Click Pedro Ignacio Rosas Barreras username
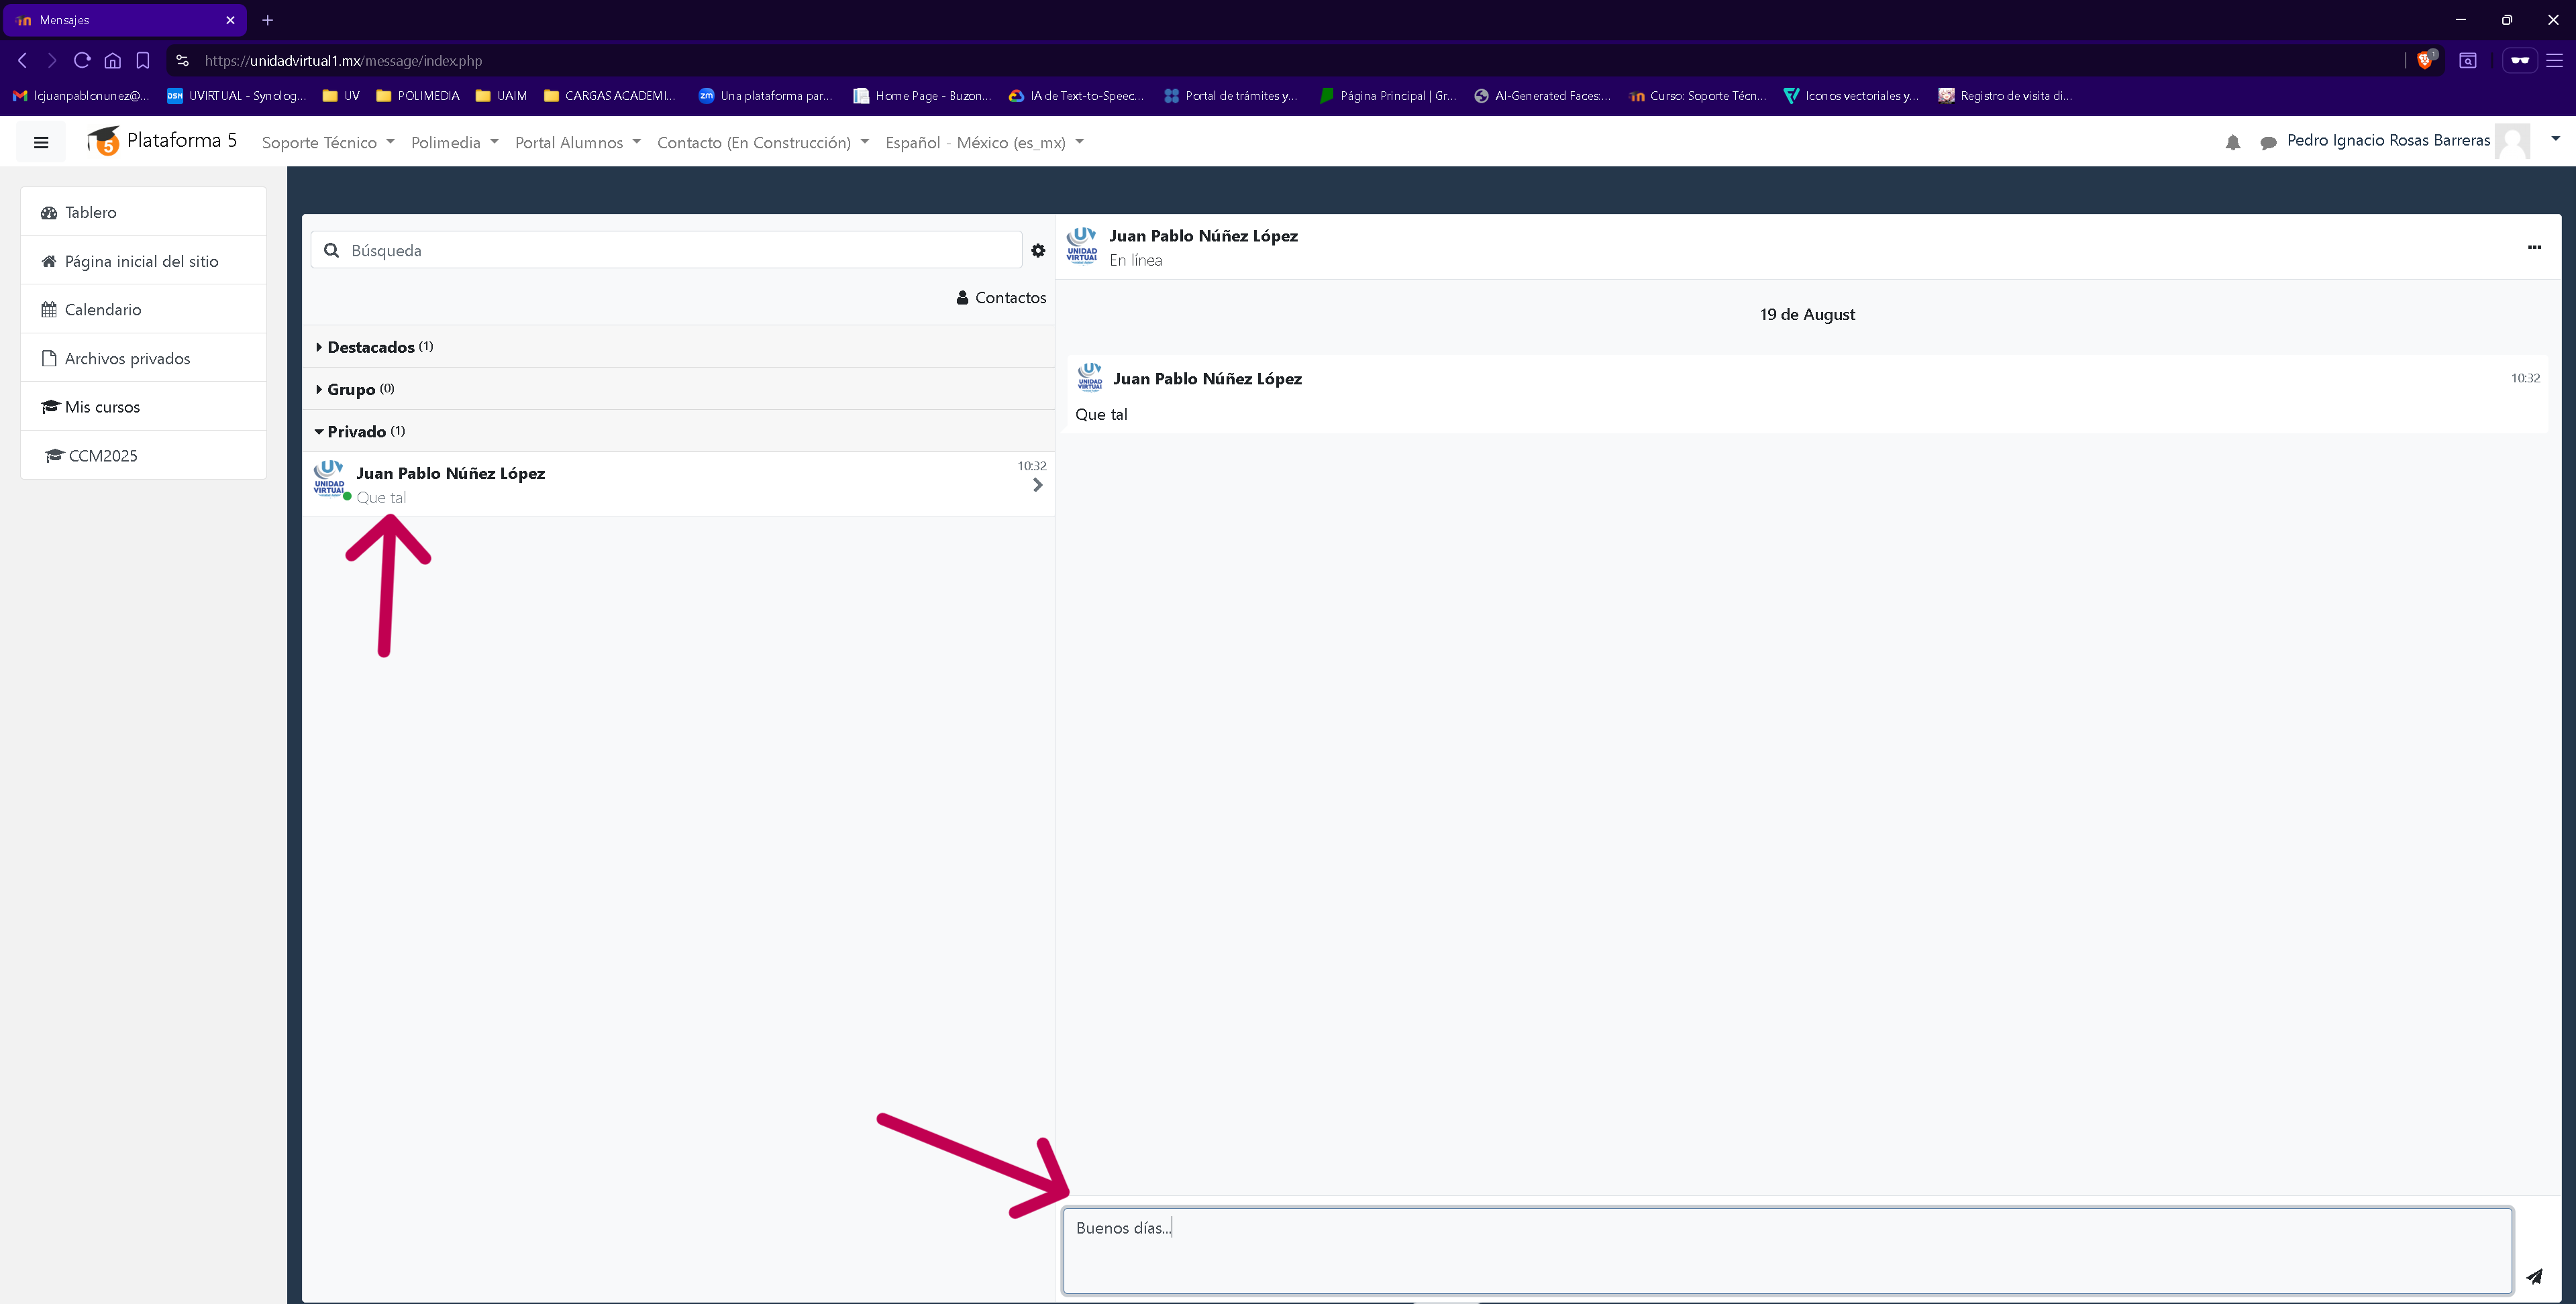Screen dimensions: 2576x1304 pos(2388,140)
